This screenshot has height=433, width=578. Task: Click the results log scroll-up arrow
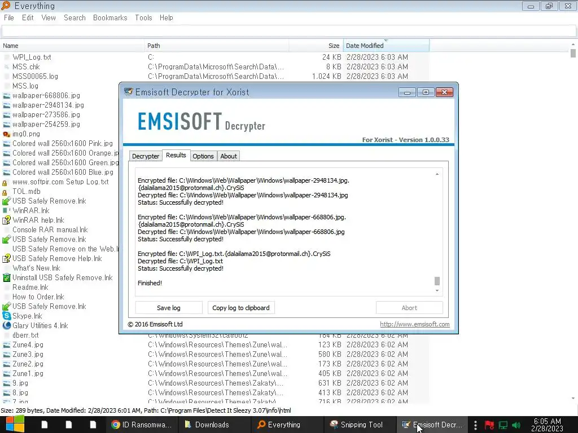coord(437,174)
